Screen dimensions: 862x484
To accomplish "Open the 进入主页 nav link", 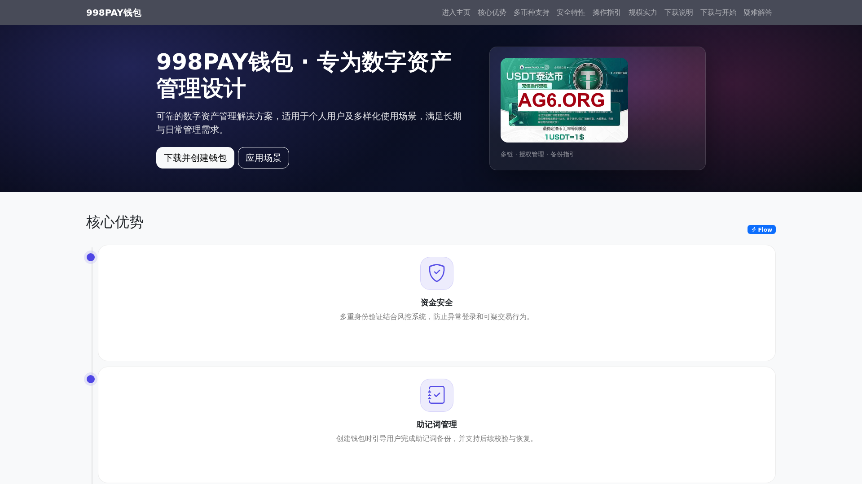I will click(x=456, y=13).
